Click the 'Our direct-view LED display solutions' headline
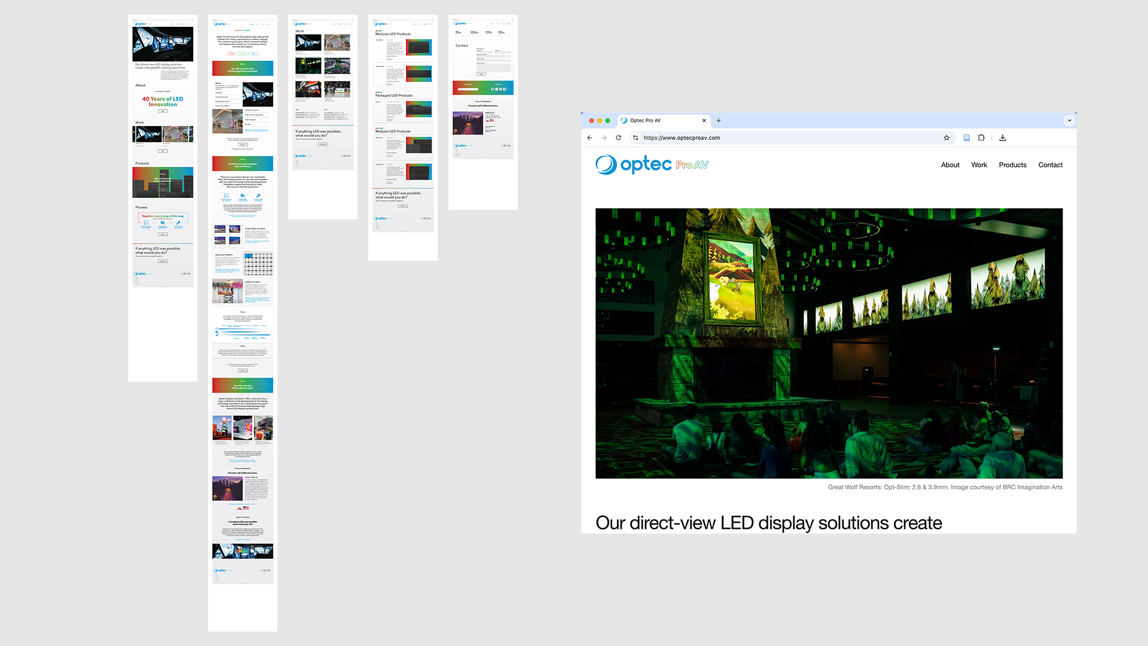 (x=769, y=523)
